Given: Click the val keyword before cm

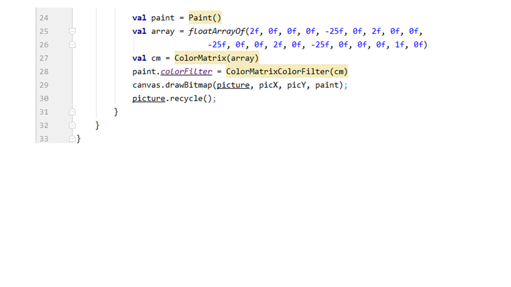Looking at the screenshot, I should coord(139,58).
